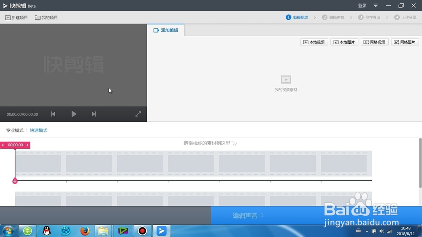Expand preview to fullscreen
The height and width of the screenshot is (237, 422).
(x=138, y=114)
